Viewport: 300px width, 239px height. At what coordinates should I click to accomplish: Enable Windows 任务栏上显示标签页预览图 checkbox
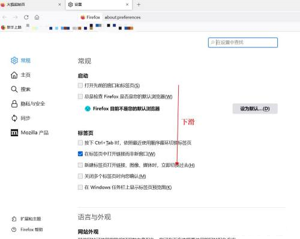[x=80, y=187]
